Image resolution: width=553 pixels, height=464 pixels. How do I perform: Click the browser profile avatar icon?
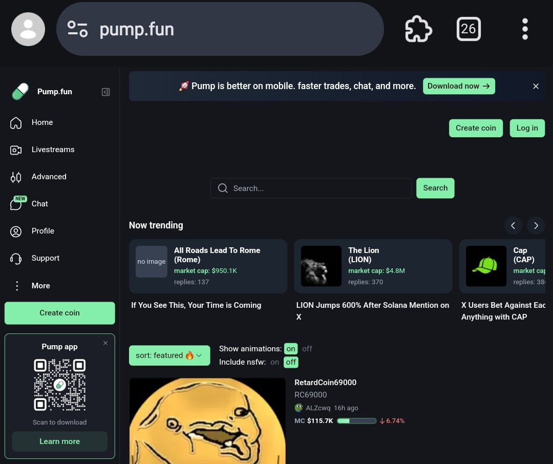[x=28, y=29]
